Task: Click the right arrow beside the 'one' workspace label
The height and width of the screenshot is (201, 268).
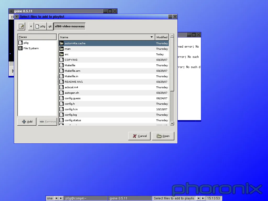Action: 61,198
